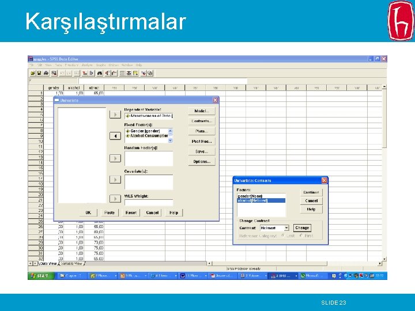Switch to the Data View tab
Screen dimensions: 415x311
point(48,263)
